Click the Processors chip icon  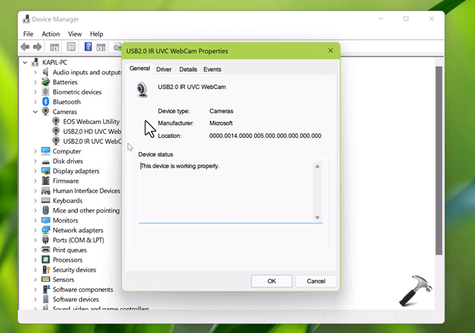pos(45,260)
